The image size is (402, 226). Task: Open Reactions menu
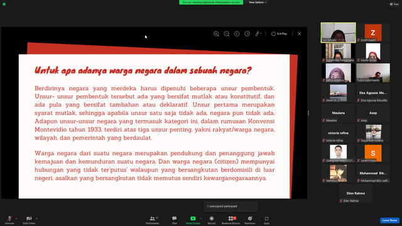250,220
